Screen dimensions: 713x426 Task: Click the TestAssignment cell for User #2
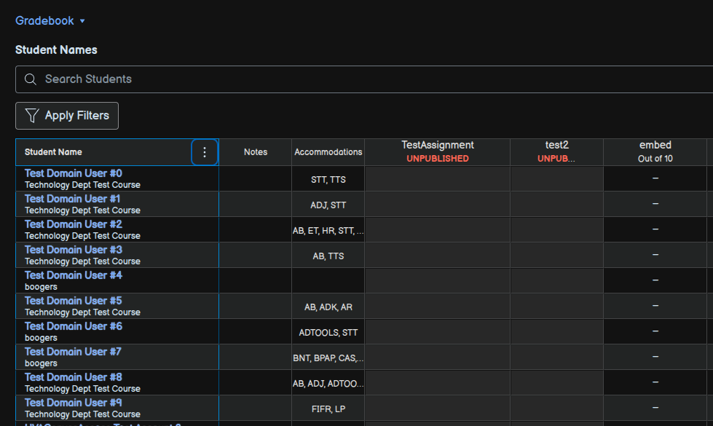[438, 229]
